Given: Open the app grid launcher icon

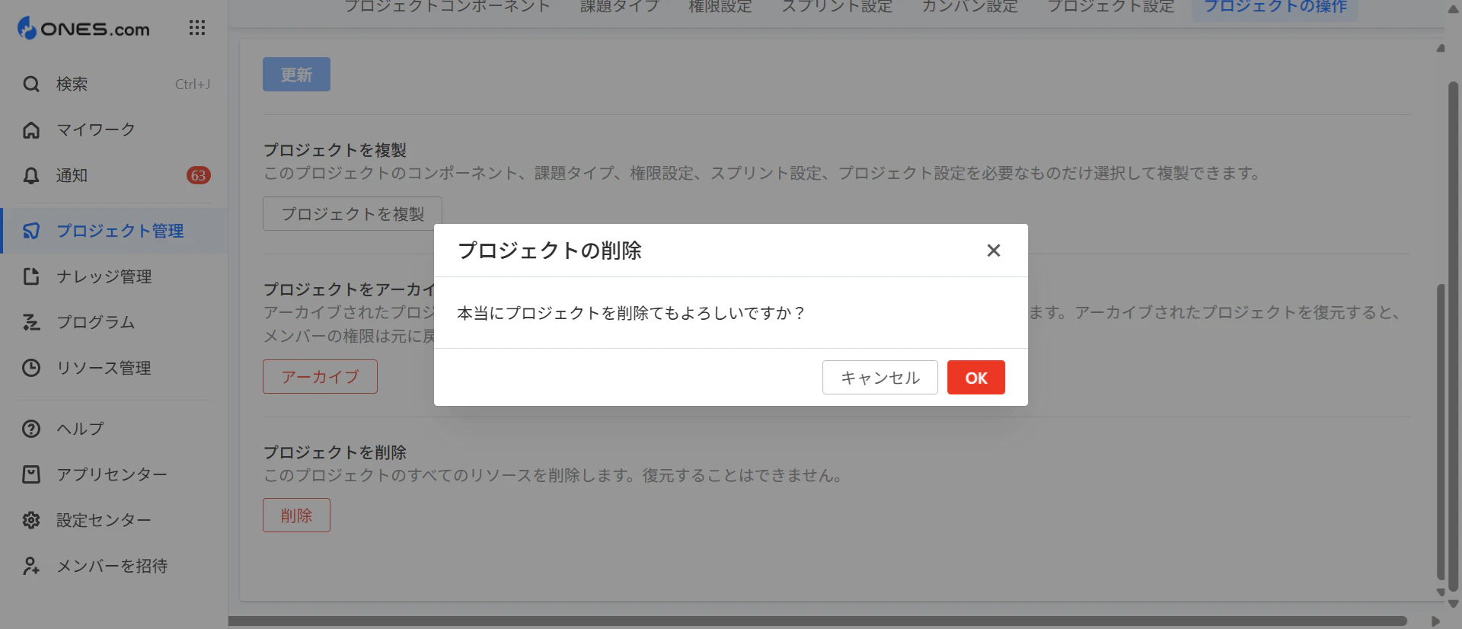Looking at the screenshot, I should pyautogui.click(x=197, y=28).
